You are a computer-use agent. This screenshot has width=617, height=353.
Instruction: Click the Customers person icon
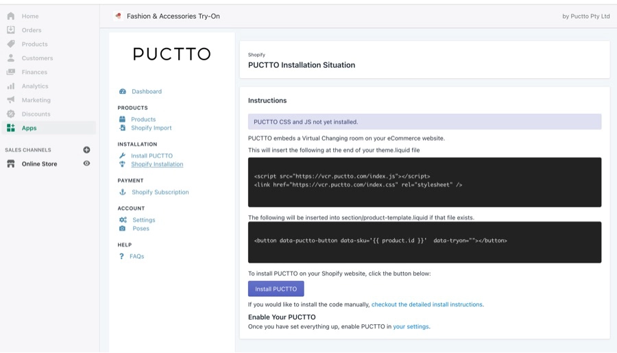pyautogui.click(x=10, y=58)
